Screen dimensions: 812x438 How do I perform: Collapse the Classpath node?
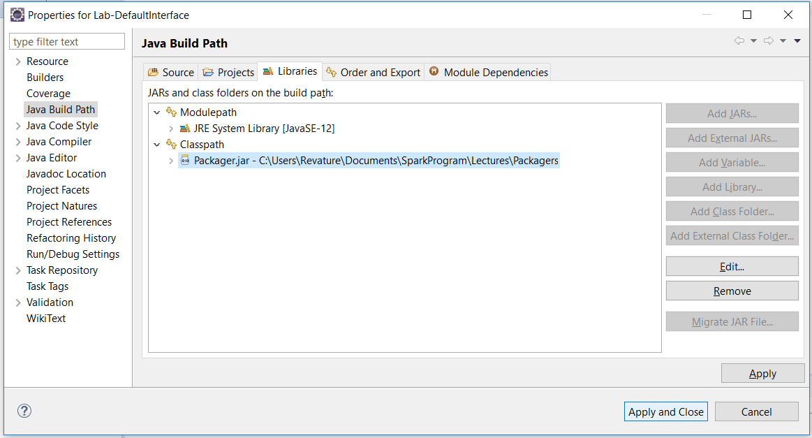click(x=156, y=144)
